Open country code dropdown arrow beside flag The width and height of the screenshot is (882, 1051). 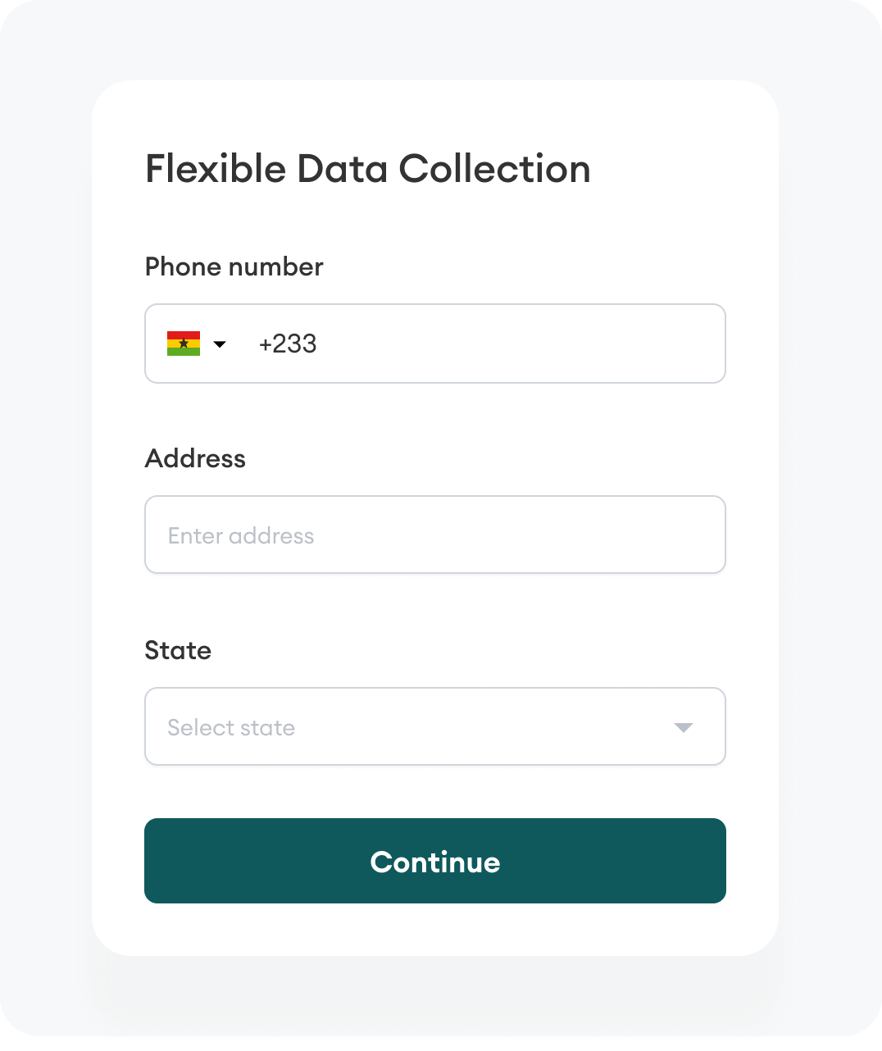[220, 344]
